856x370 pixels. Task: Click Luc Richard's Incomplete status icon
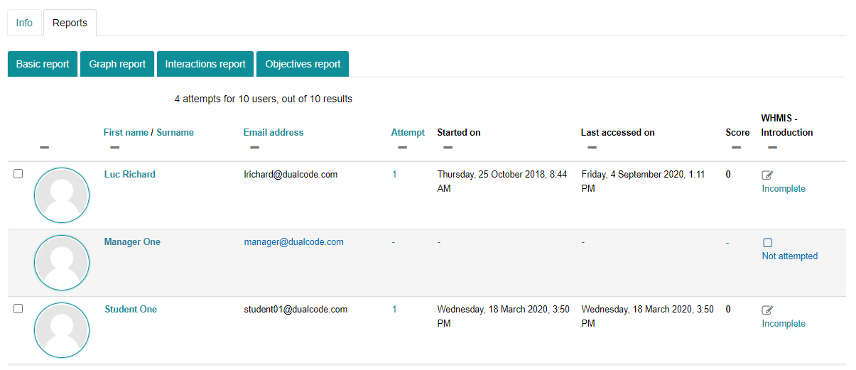click(767, 175)
